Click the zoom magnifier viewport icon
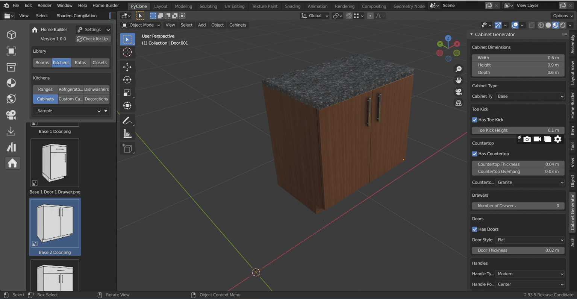The image size is (577, 299). pos(459,69)
